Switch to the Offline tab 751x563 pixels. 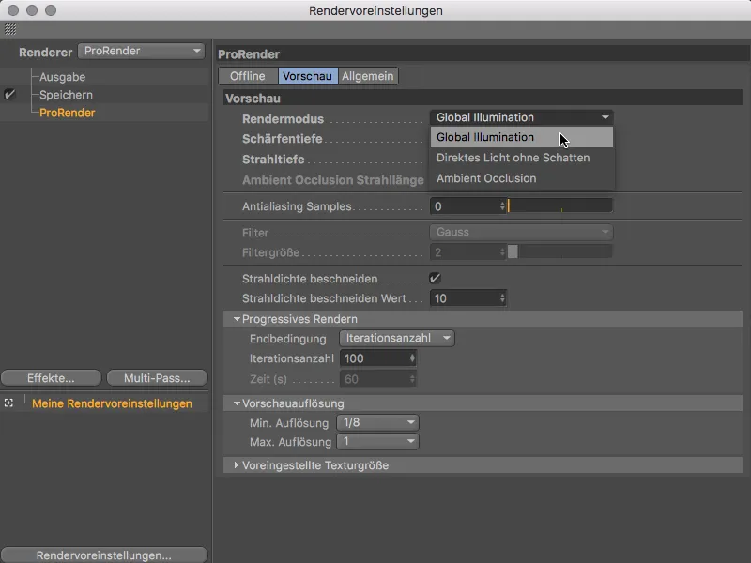coord(248,76)
